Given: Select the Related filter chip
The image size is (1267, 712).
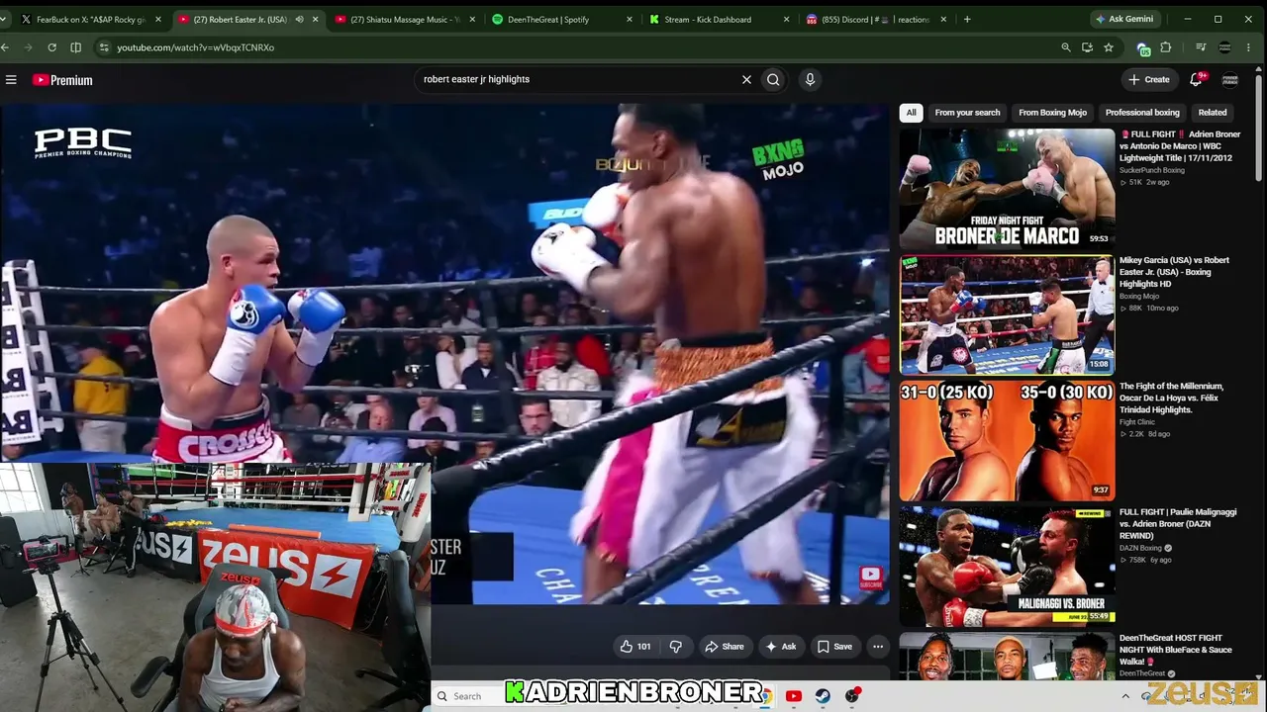Looking at the screenshot, I should 1213,113.
